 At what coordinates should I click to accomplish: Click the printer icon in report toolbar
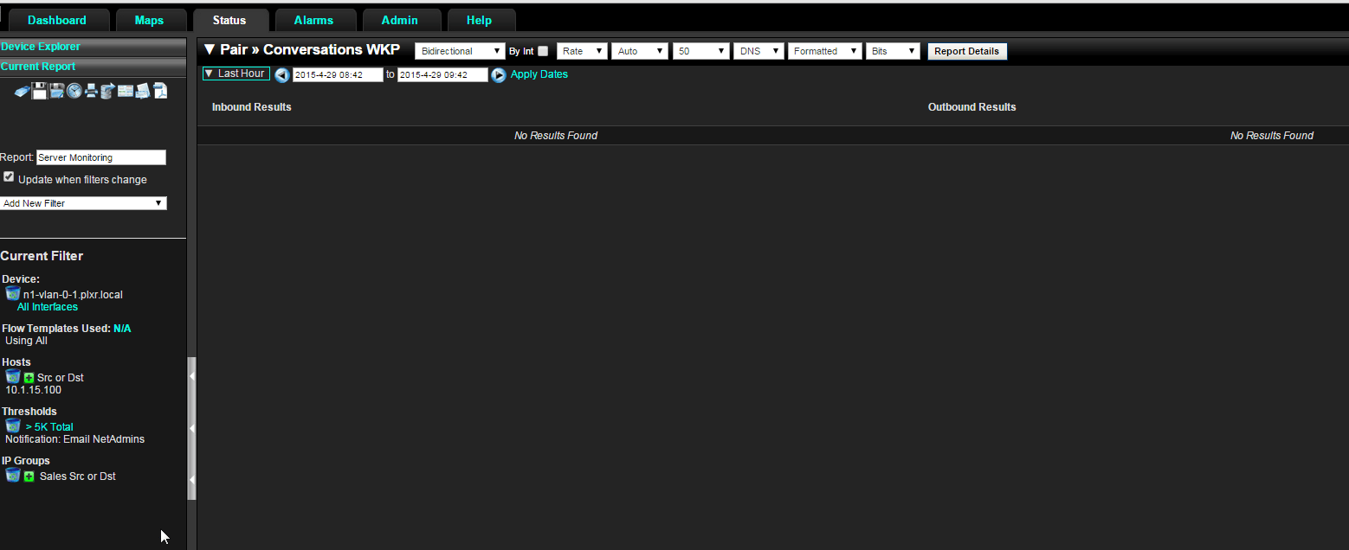tap(91, 91)
